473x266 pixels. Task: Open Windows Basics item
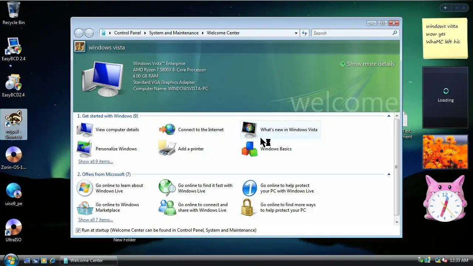pyautogui.click(x=266, y=149)
